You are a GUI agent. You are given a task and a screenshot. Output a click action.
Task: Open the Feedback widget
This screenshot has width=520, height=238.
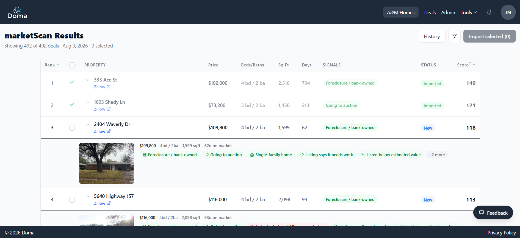click(x=493, y=213)
